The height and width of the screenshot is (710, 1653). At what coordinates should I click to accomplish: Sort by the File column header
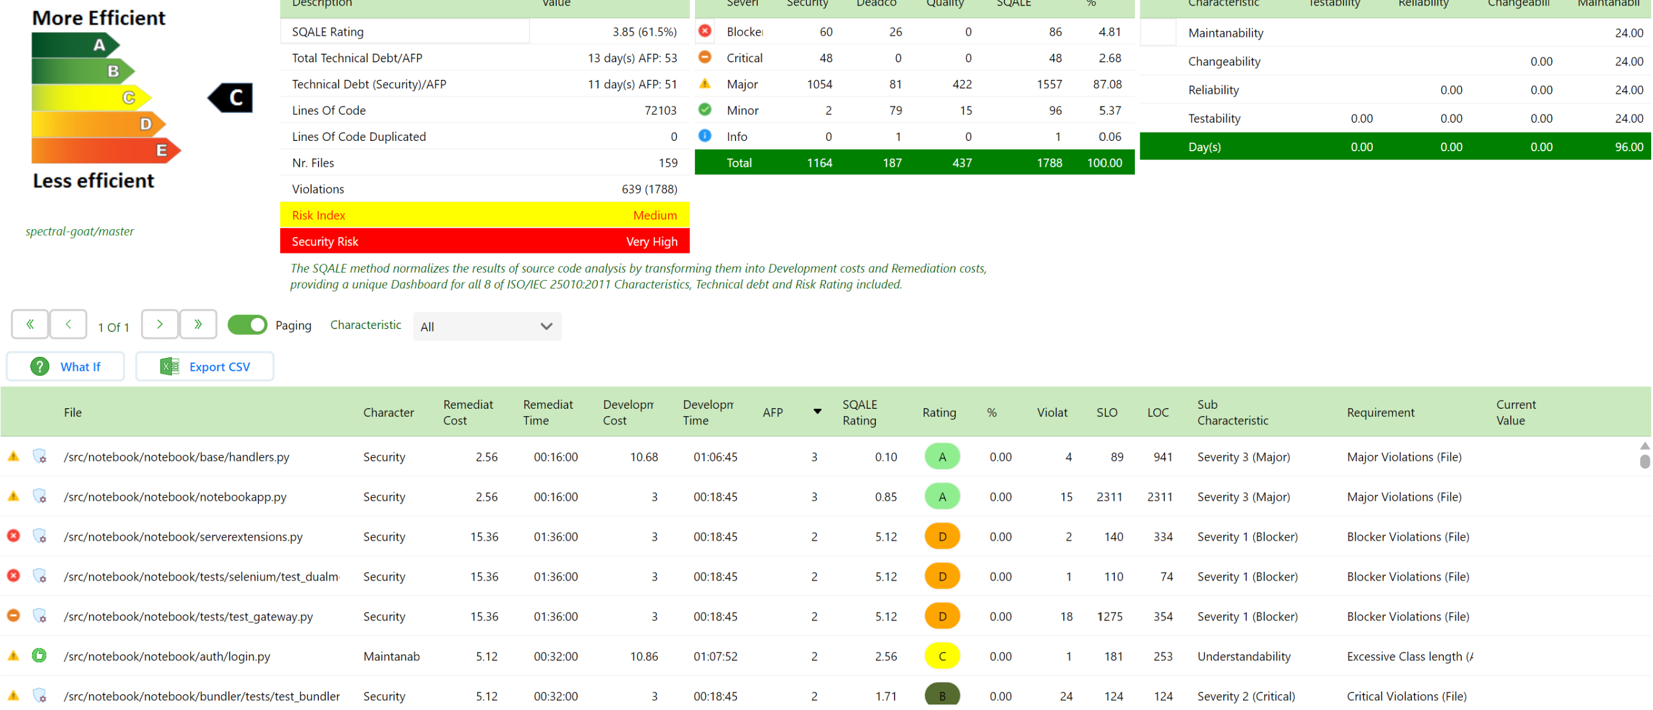tap(73, 413)
